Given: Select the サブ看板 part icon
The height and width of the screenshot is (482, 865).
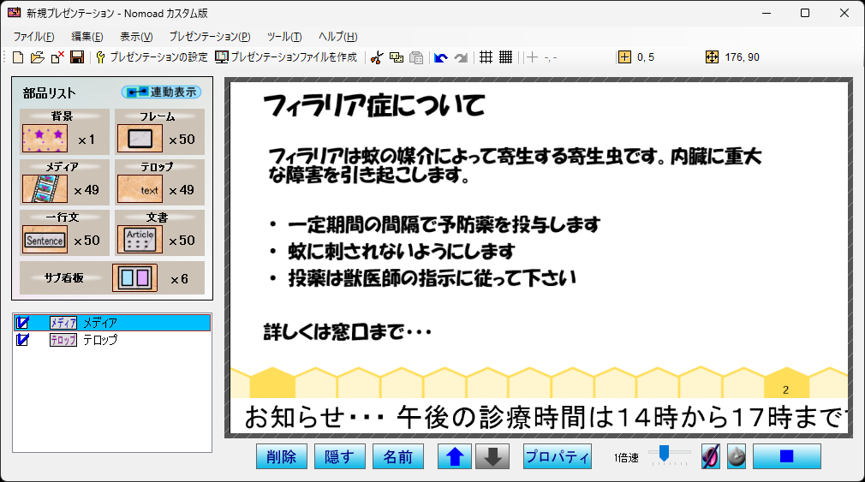Looking at the screenshot, I should click(x=135, y=278).
